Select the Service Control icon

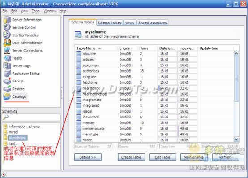pyautogui.click(x=7, y=27)
